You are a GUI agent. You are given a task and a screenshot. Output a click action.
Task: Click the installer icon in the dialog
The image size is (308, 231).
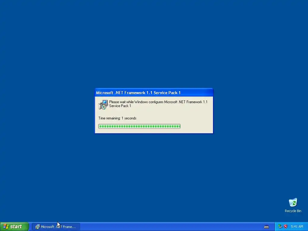(103, 104)
